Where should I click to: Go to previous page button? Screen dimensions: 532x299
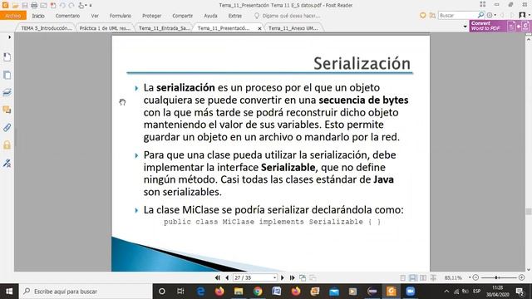pyautogui.click(x=227, y=277)
